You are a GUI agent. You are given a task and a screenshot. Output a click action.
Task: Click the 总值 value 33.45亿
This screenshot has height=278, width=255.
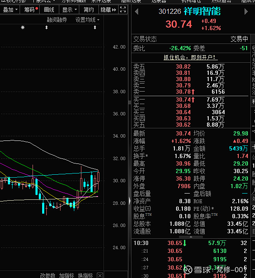pyautogui.click(x=237, y=224)
